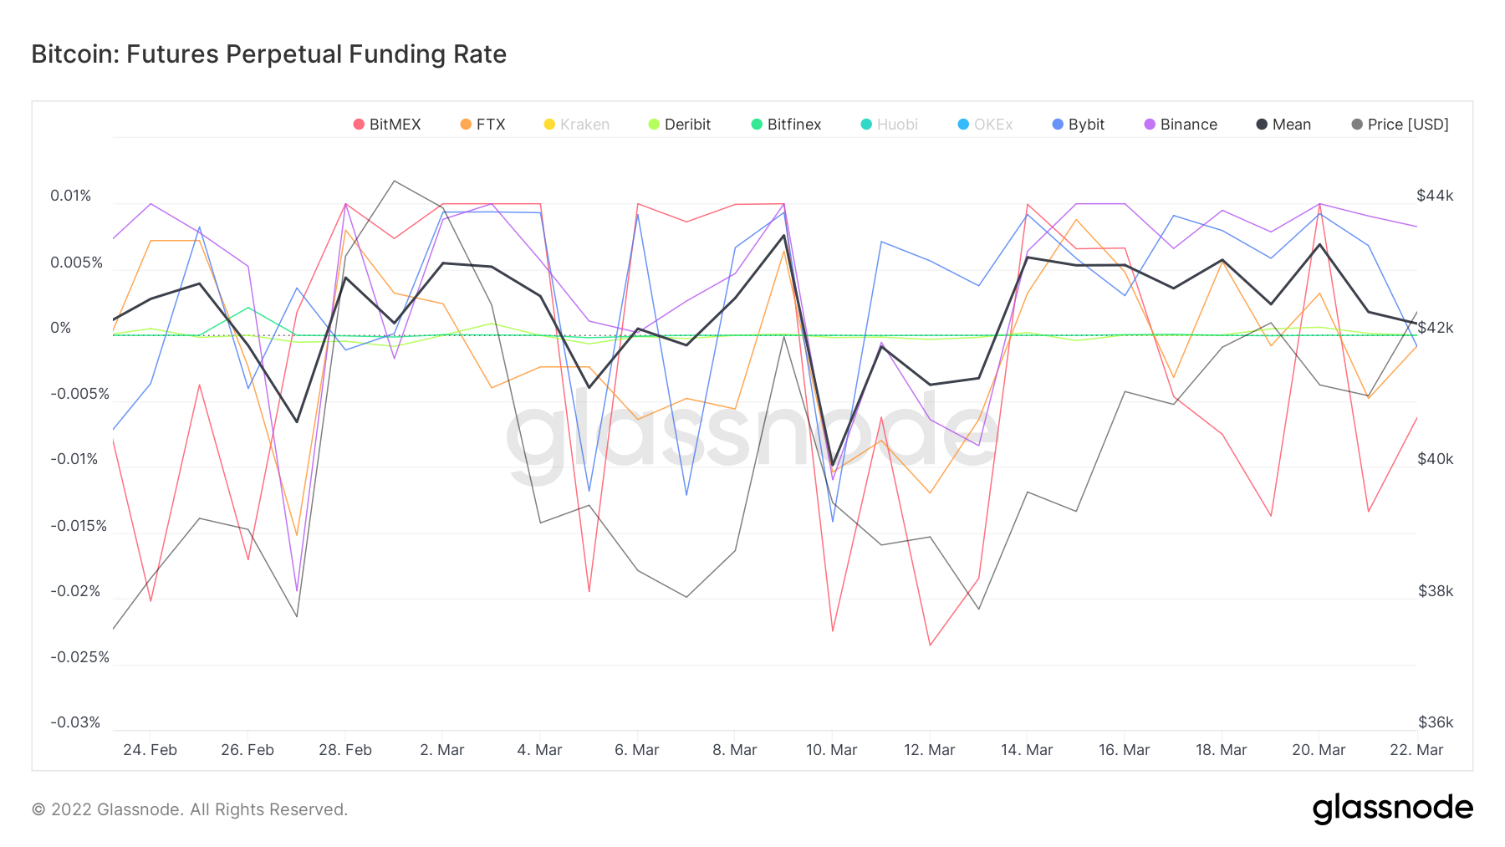Click the BitMEX red legend dot
Image resolution: width=1505 pixels, height=847 pixels.
pos(359,125)
